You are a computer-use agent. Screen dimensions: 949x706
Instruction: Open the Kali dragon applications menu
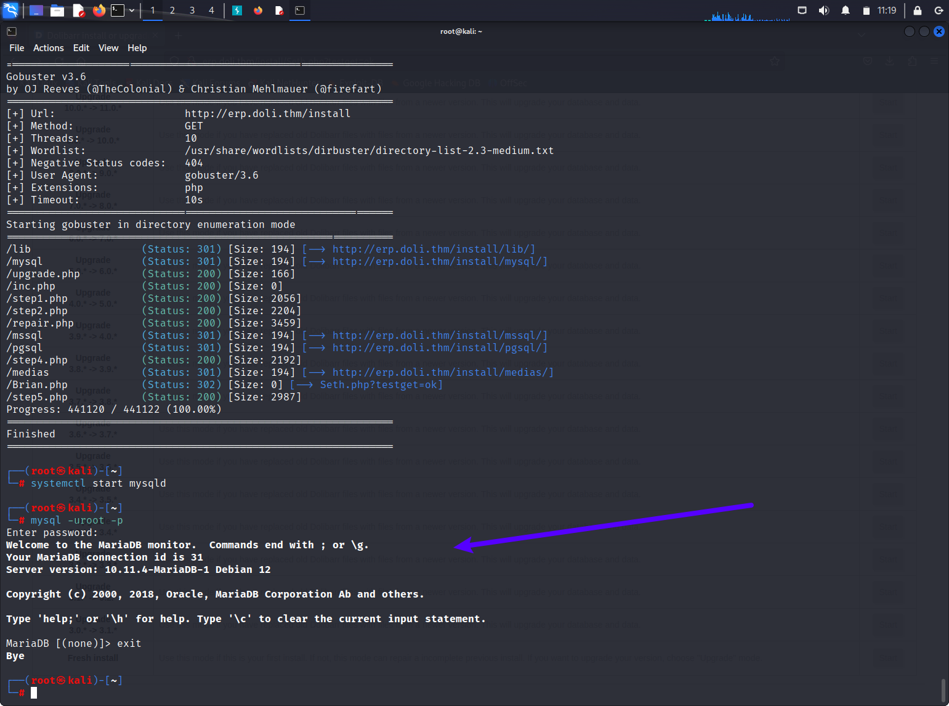click(11, 10)
